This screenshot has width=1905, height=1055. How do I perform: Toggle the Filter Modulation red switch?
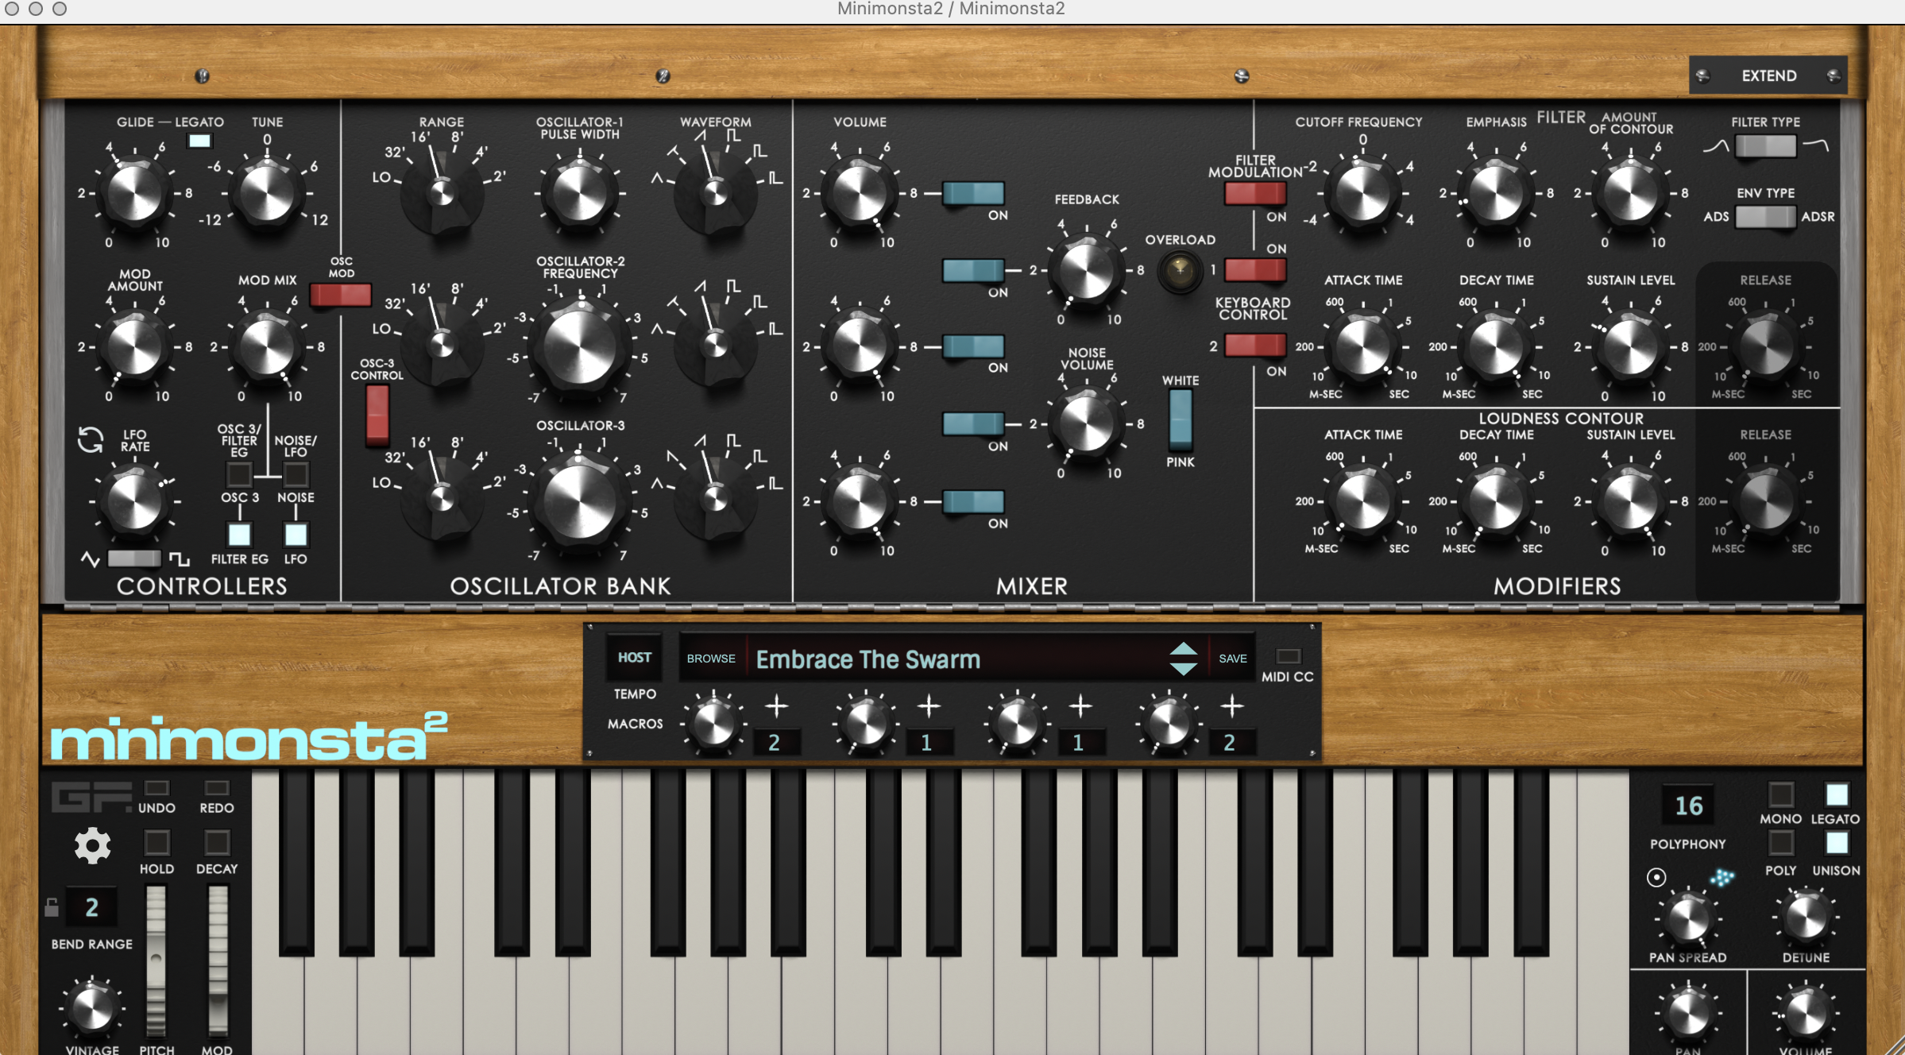point(1255,193)
